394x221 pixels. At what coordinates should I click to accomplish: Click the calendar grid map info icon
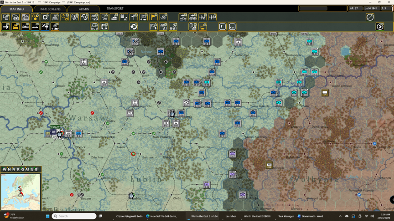[124, 17]
